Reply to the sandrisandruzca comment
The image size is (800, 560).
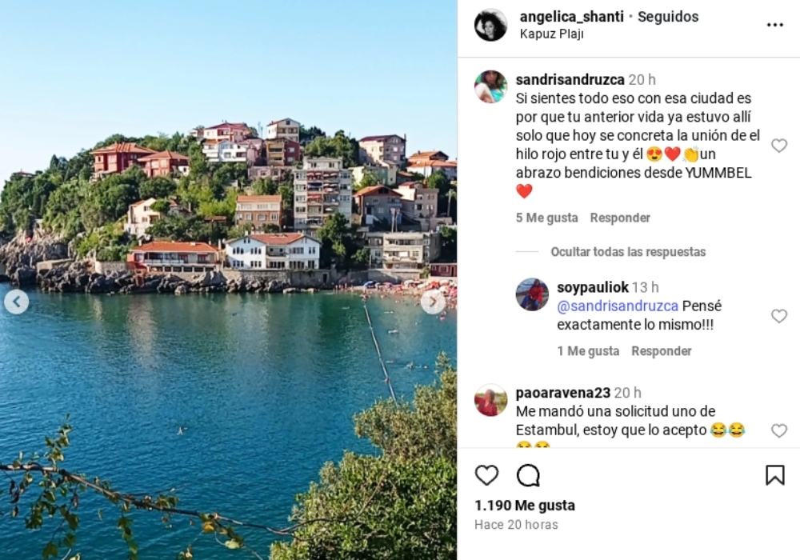(620, 218)
